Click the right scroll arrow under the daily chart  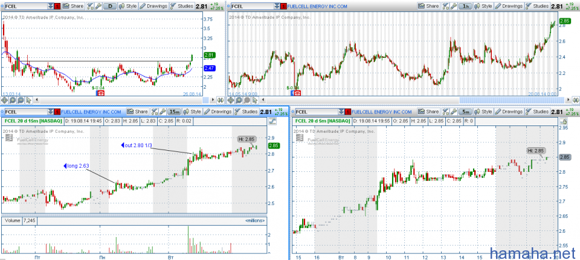pyautogui.click(x=213, y=100)
